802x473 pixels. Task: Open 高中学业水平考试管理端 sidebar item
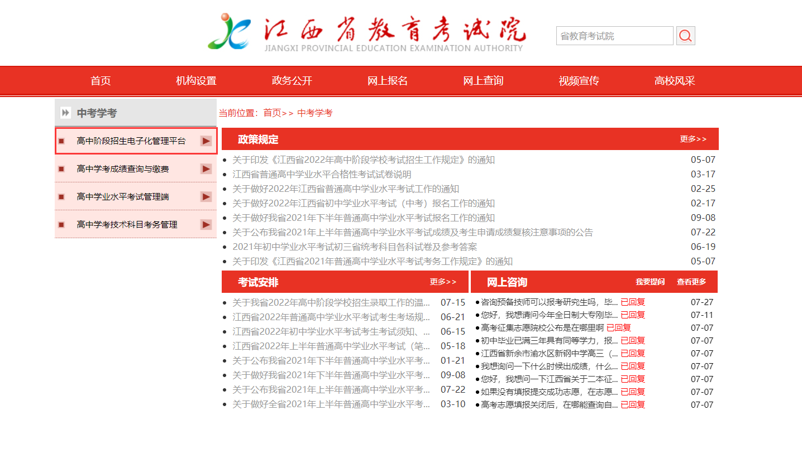tap(123, 197)
